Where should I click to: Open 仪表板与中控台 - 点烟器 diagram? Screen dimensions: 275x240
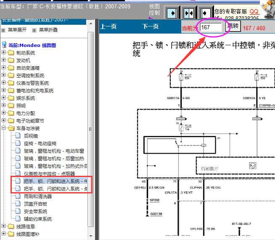[49, 174]
